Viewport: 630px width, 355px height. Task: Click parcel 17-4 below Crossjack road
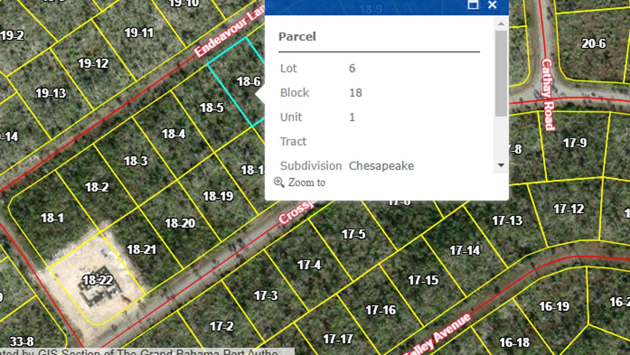[309, 265]
